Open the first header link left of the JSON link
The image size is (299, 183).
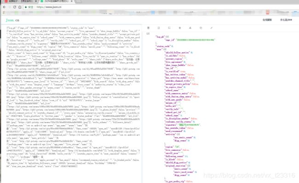coord(267,20)
